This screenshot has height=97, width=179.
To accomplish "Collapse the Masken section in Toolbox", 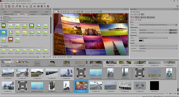I will (2, 46).
